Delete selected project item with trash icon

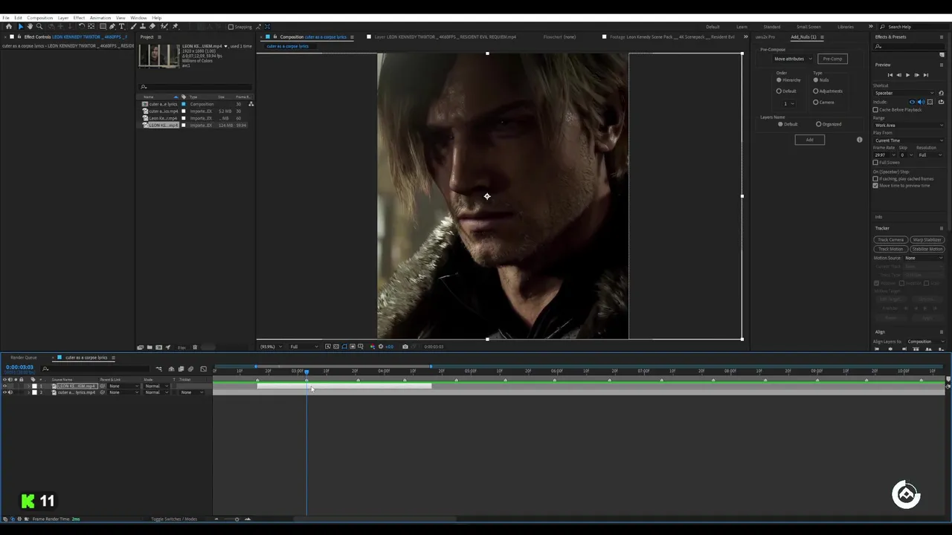coord(195,347)
